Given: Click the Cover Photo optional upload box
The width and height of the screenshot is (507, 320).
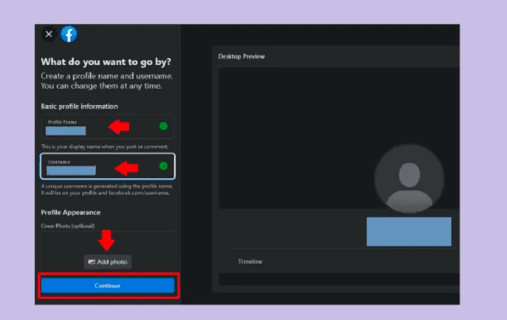Looking at the screenshot, I should pos(108,251).
